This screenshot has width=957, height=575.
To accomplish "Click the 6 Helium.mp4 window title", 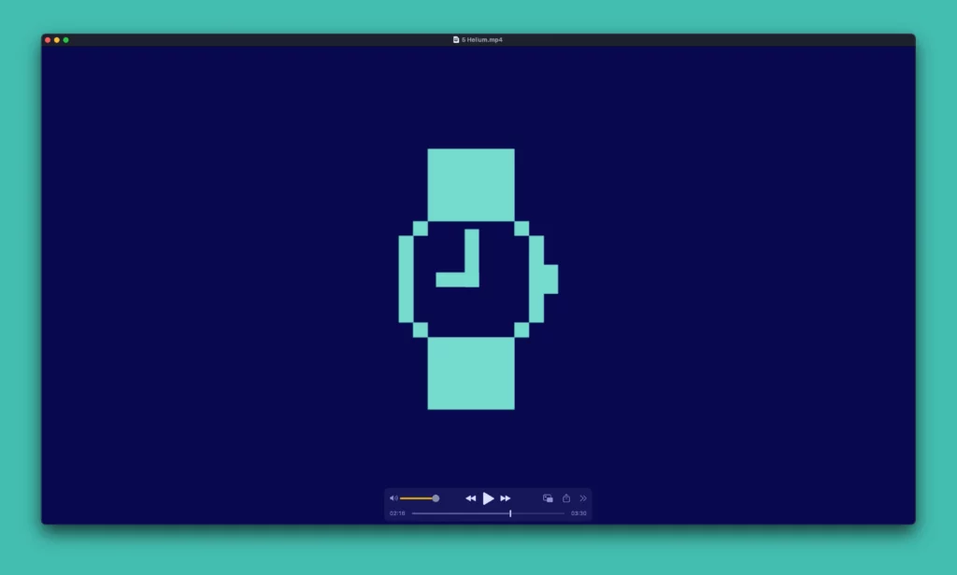I will (x=482, y=40).
